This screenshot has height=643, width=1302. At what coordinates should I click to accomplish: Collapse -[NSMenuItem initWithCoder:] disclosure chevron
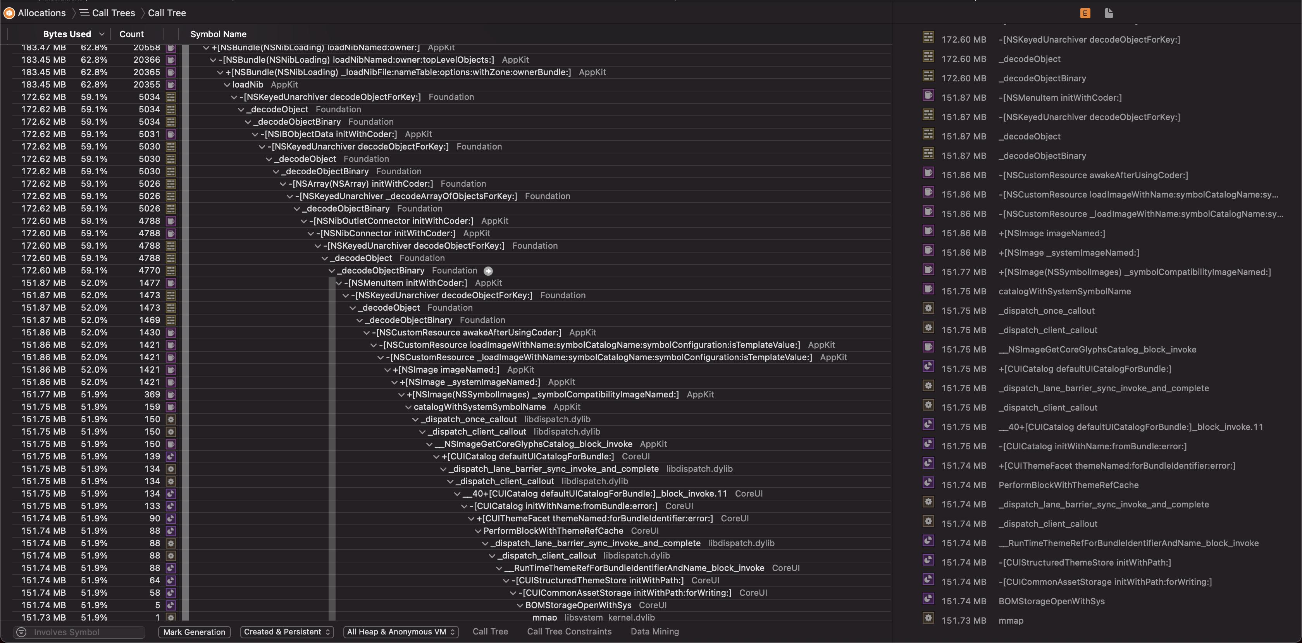339,284
